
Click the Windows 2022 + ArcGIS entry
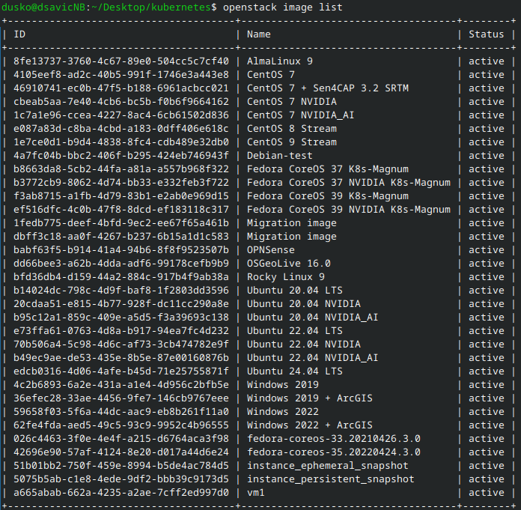coord(310,425)
